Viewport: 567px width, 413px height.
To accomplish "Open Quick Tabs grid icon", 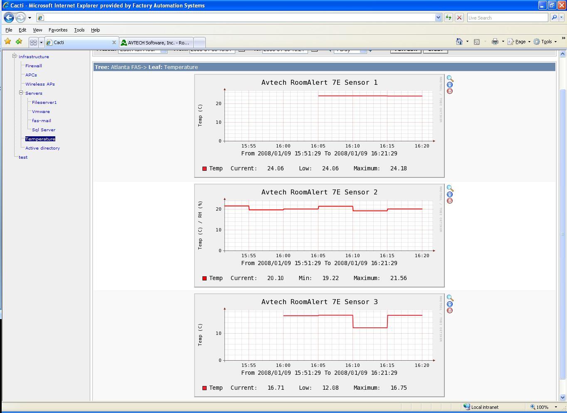I will [34, 42].
